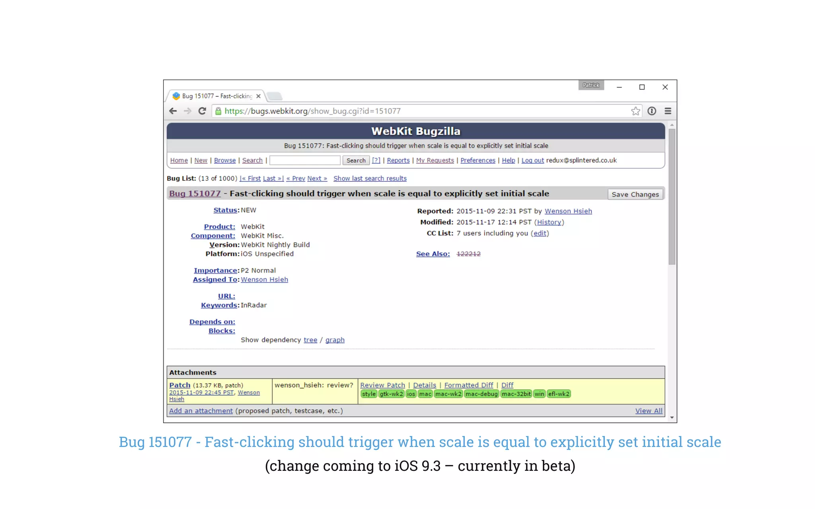815x509 pixels.
Task: Open the Preferences link
Action: 478,160
